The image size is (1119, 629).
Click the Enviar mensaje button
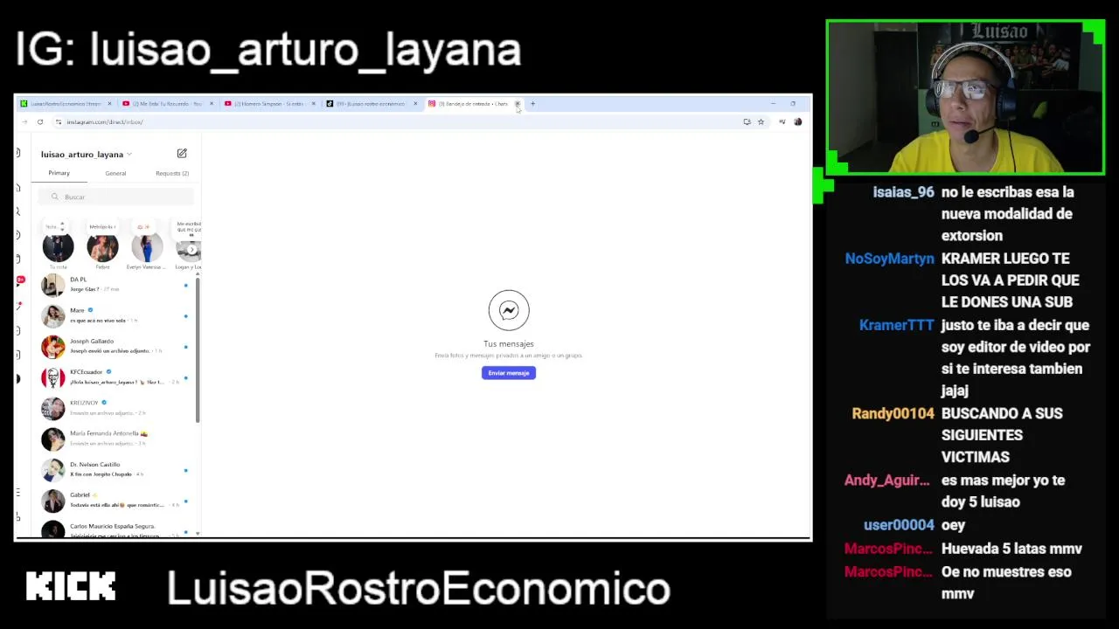point(509,373)
